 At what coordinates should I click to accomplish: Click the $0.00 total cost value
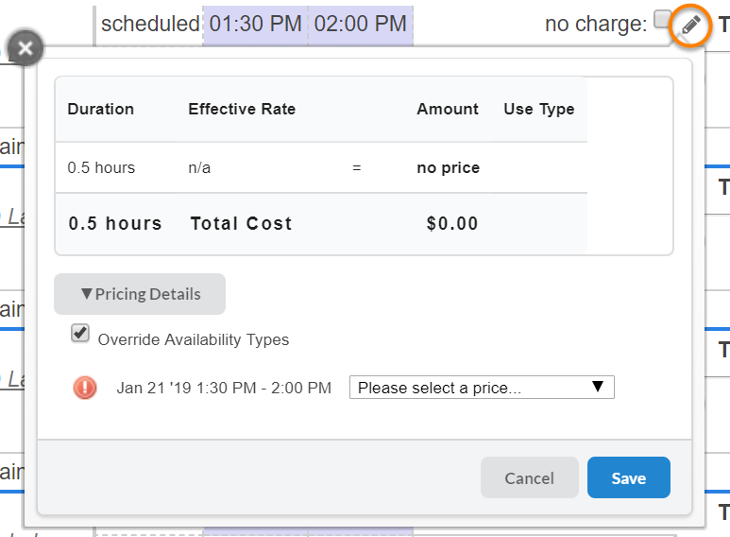pos(452,224)
